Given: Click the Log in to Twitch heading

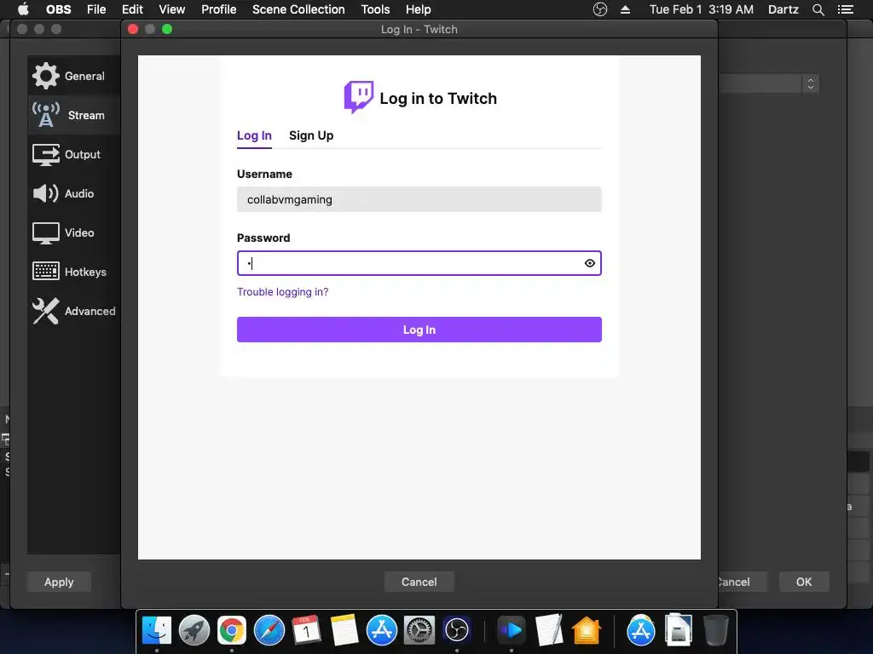Looking at the screenshot, I should pyautogui.click(x=438, y=99).
